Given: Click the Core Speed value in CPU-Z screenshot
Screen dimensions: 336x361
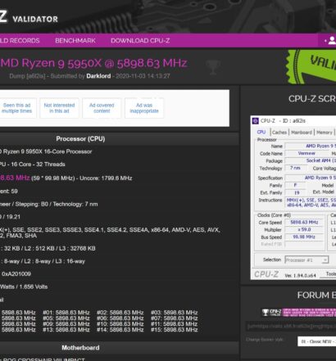Looking at the screenshot, I should (x=304, y=223).
